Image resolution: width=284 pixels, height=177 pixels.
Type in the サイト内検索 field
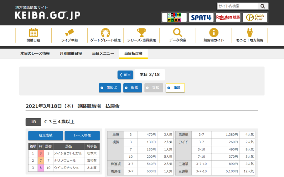(237, 6)
